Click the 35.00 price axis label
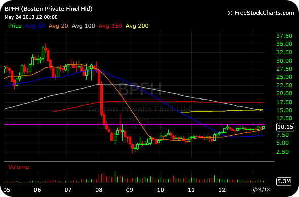 coord(284,44)
